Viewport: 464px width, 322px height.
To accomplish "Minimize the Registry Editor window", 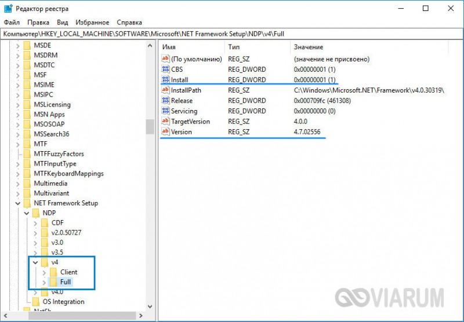I will point(401,8).
